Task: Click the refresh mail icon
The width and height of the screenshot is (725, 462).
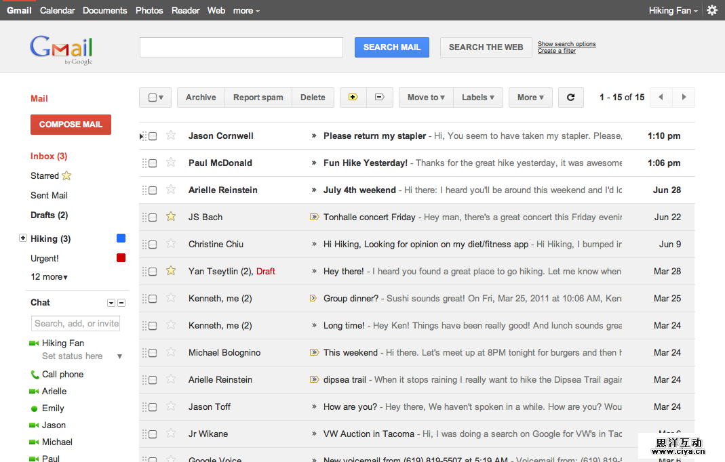Action: pyautogui.click(x=570, y=98)
